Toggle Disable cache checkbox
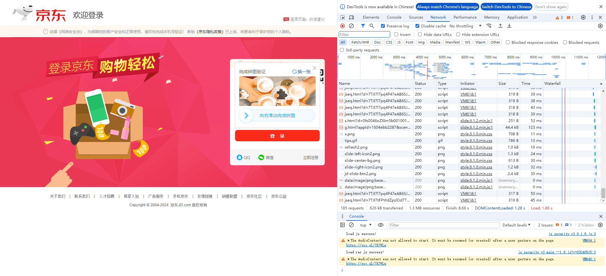 click(417, 26)
